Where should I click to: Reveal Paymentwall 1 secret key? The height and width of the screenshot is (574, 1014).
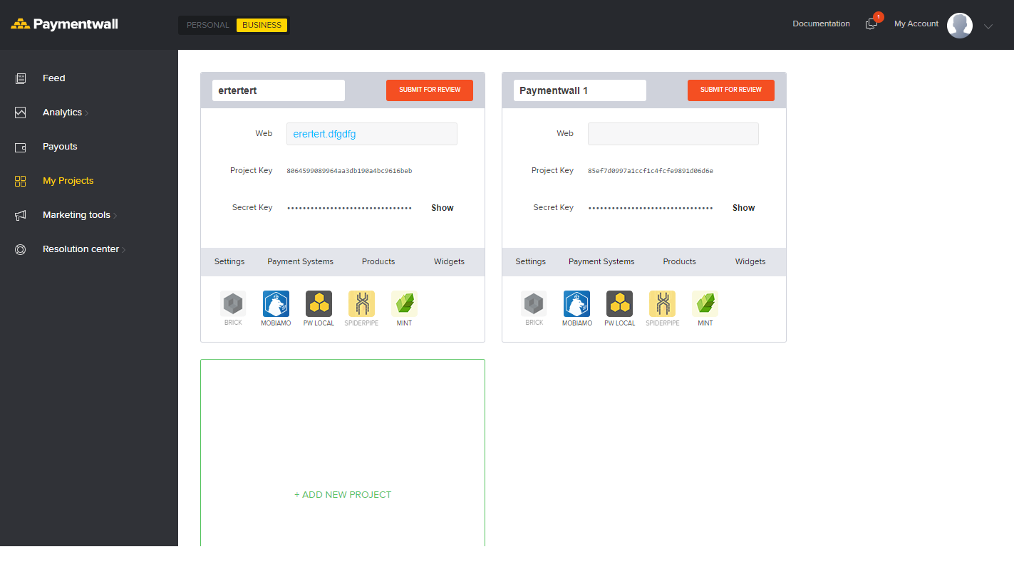[743, 207]
